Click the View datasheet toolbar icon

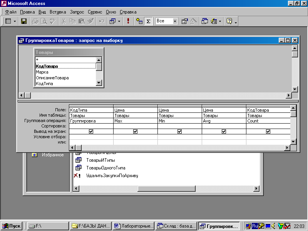(x=8, y=21)
